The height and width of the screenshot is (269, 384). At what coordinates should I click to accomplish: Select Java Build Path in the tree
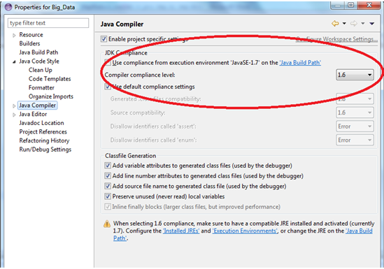point(38,52)
